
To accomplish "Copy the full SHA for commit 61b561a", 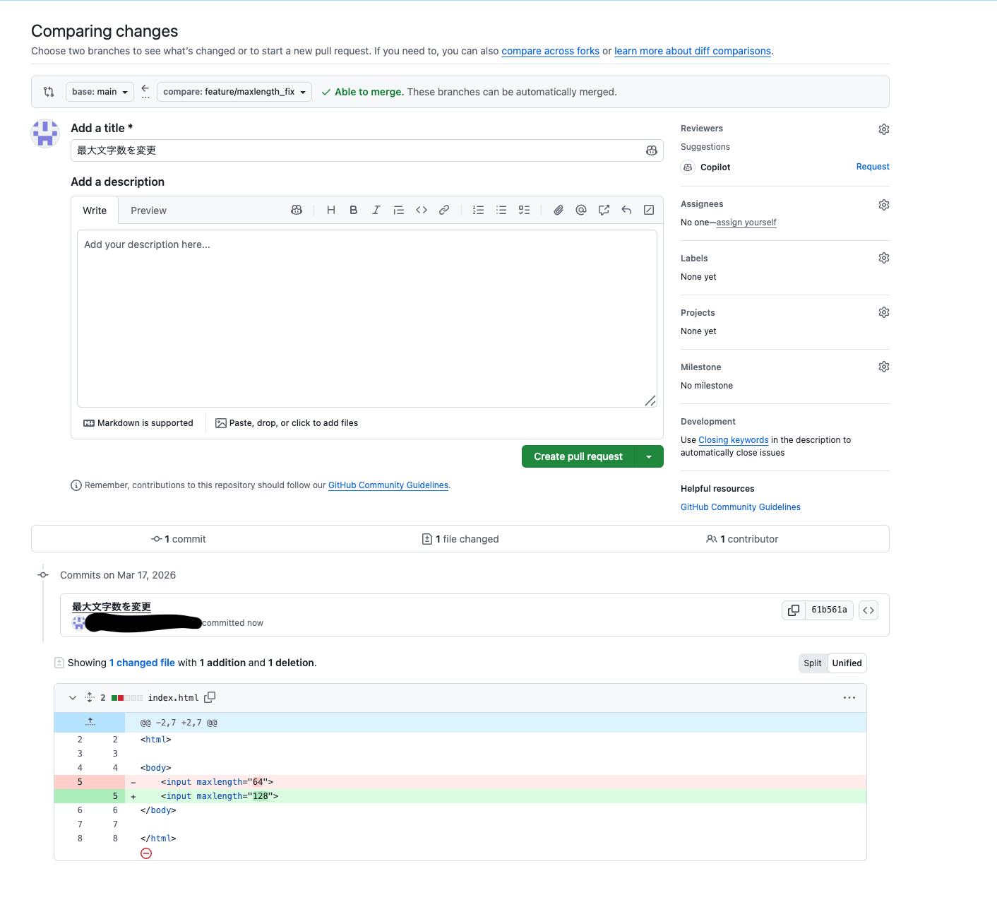I will tap(794, 610).
